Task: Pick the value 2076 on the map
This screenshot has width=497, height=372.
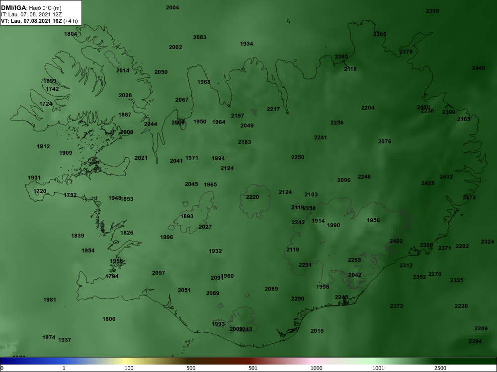Action: click(385, 141)
